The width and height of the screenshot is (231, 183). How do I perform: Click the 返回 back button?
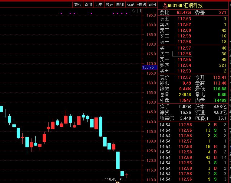click(152, 5)
